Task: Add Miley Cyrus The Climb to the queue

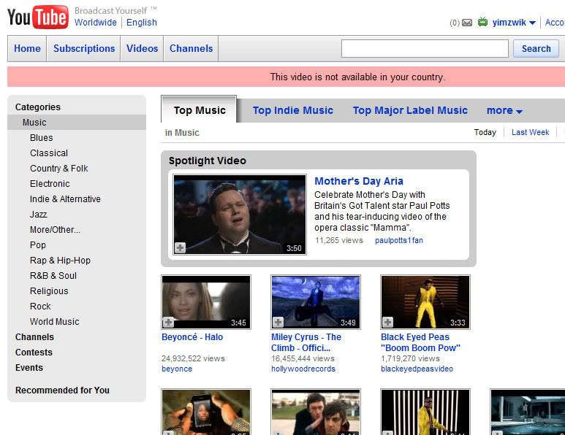Action: [x=278, y=322]
